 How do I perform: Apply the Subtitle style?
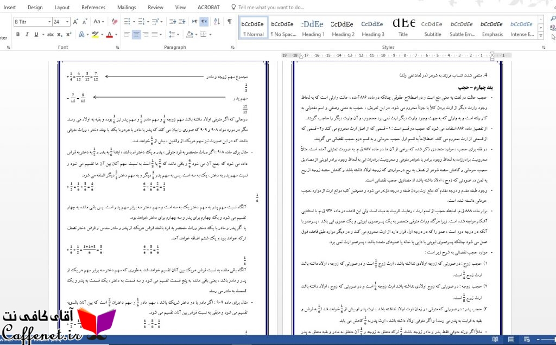[x=433, y=28]
